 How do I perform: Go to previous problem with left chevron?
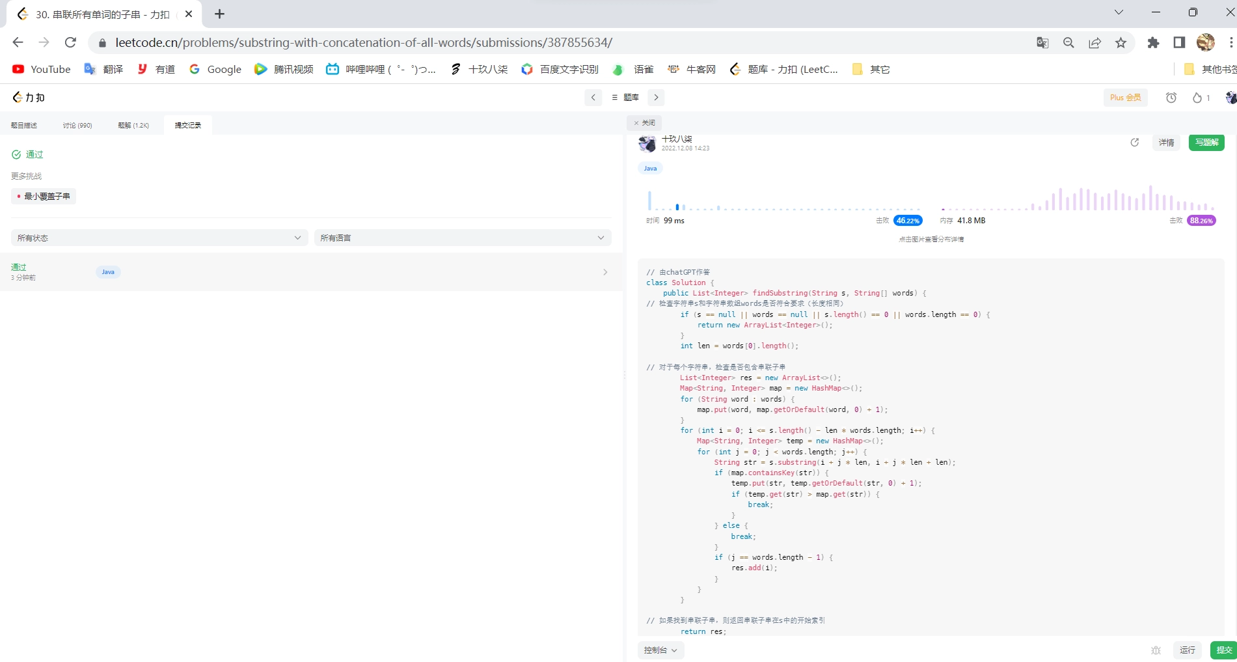click(593, 98)
